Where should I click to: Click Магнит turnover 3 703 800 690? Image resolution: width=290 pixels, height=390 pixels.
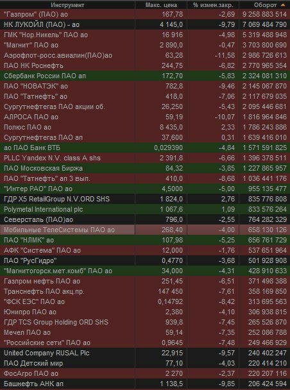(264, 45)
